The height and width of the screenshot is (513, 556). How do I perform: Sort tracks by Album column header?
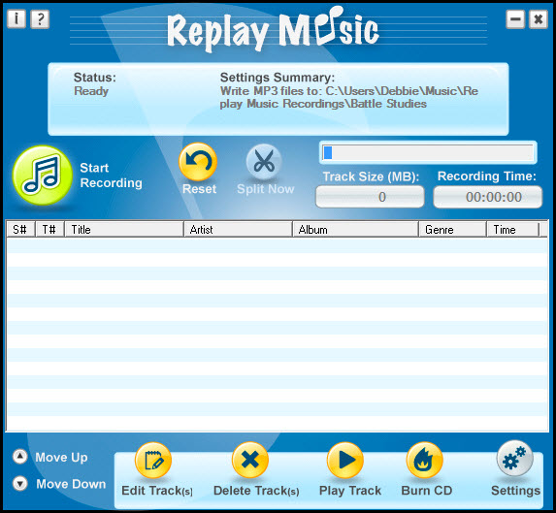[x=355, y=230]
